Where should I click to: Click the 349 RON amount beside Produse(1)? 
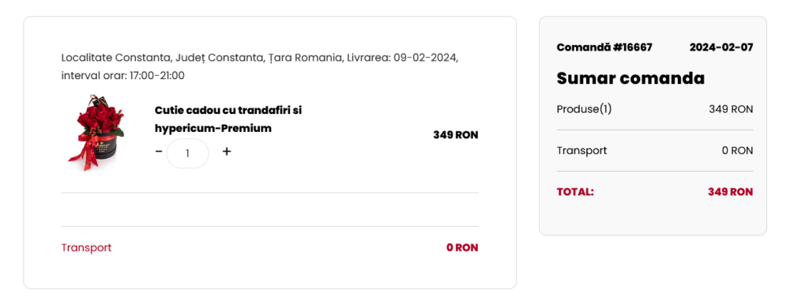pyautogui.click(x=731, y=110)
